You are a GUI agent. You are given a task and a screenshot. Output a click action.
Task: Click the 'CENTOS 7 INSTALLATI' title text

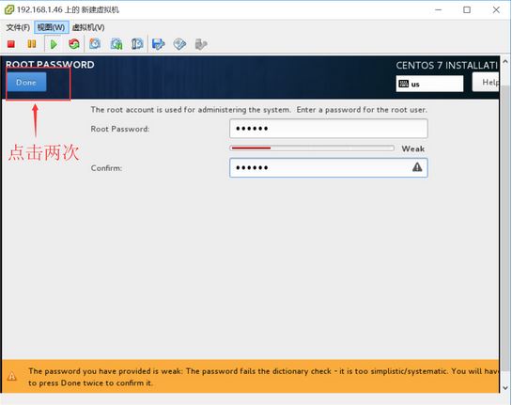click(x=446, y=66)
